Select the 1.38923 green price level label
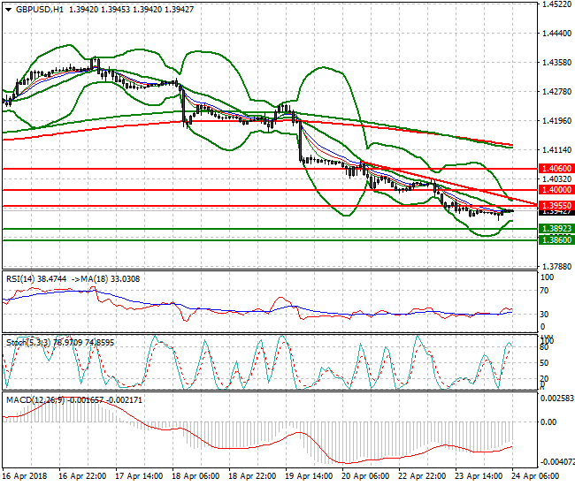The width and height of the screenshot is (575, 486). 556,229
